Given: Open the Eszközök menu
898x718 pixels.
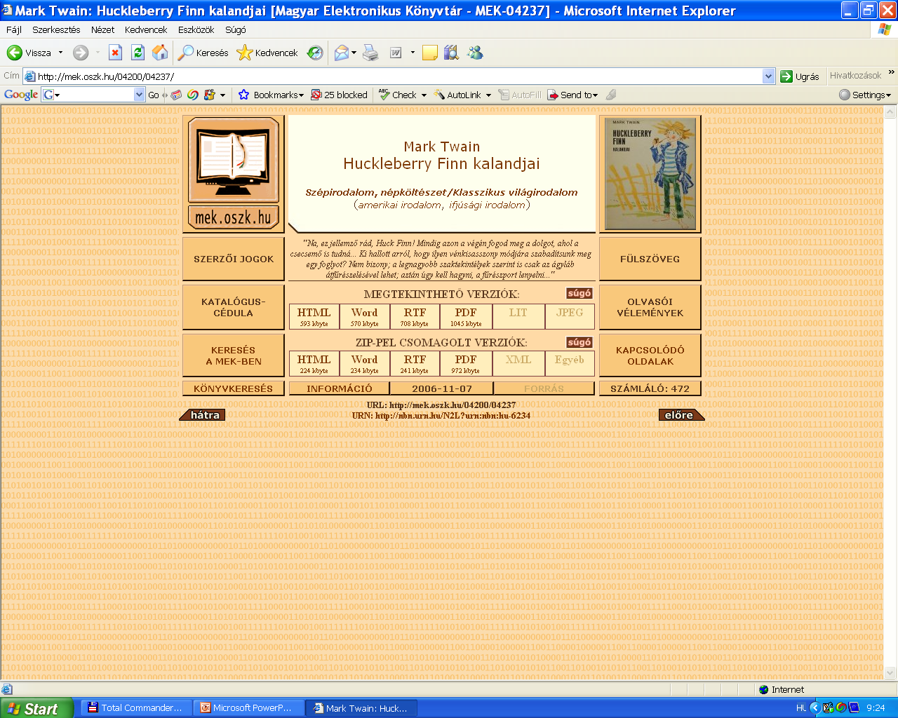Looking at the screenshot, I should (196, 29).
